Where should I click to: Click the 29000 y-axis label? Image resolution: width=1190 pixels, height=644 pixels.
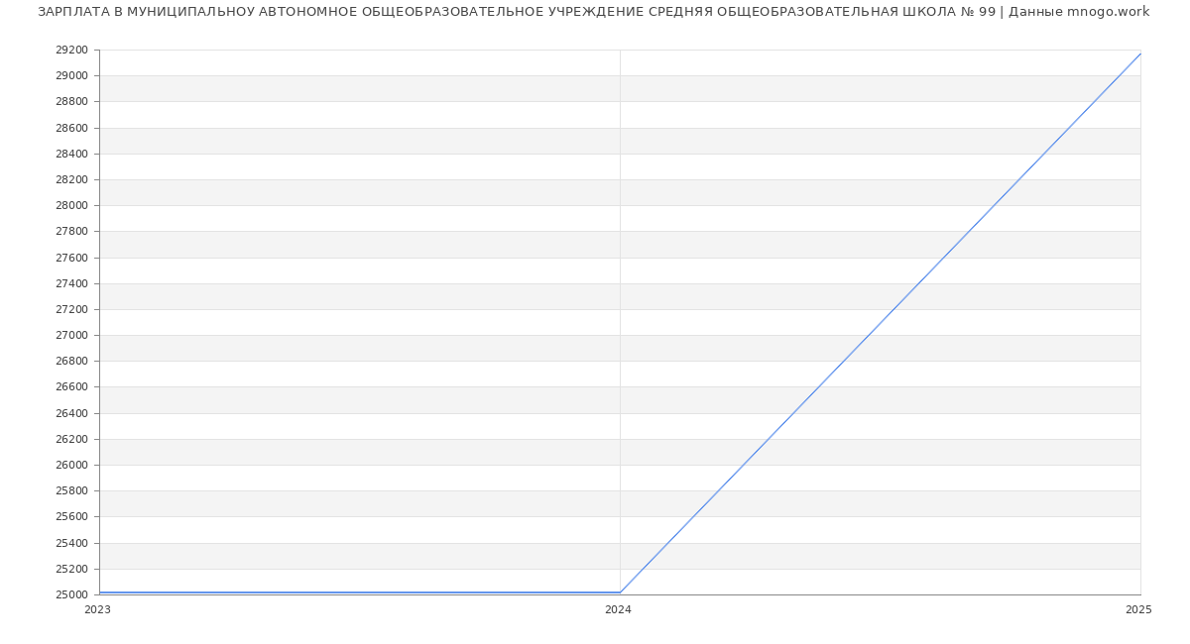pyautogui.click(x=71, y=76)
